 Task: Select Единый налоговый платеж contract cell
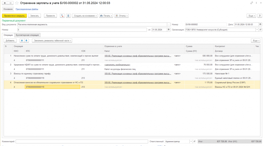click(x=234, y=78)
